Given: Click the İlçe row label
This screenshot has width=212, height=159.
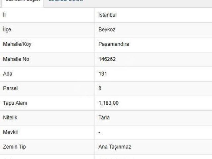Looking at the screenshot, I should tap(7, 29).
